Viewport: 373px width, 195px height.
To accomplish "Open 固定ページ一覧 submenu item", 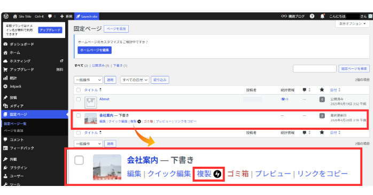I will (x=15, y=123).
